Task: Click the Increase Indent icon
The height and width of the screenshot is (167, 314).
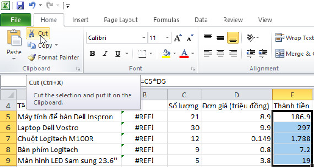Action: (263, 53)
